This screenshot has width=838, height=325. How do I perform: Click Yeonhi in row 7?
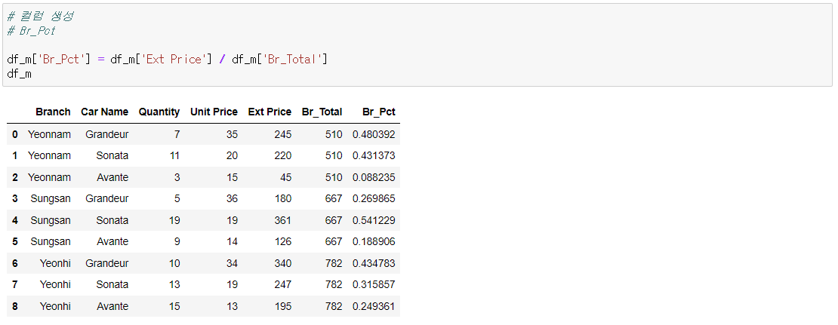tap(55, 285)
